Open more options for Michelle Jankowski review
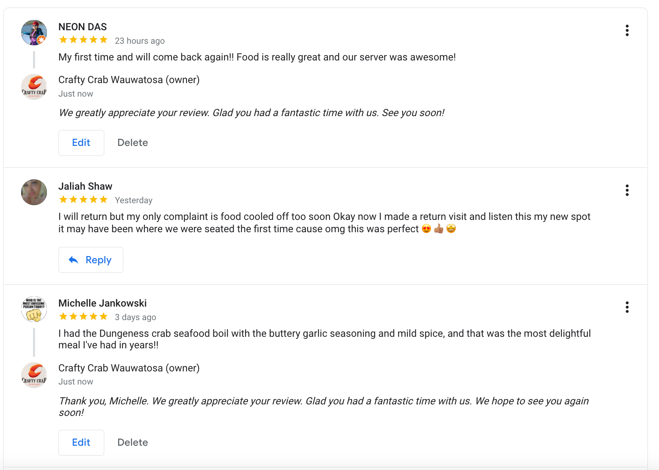Viewport: 659px width, 470px height. coord(627,307)
